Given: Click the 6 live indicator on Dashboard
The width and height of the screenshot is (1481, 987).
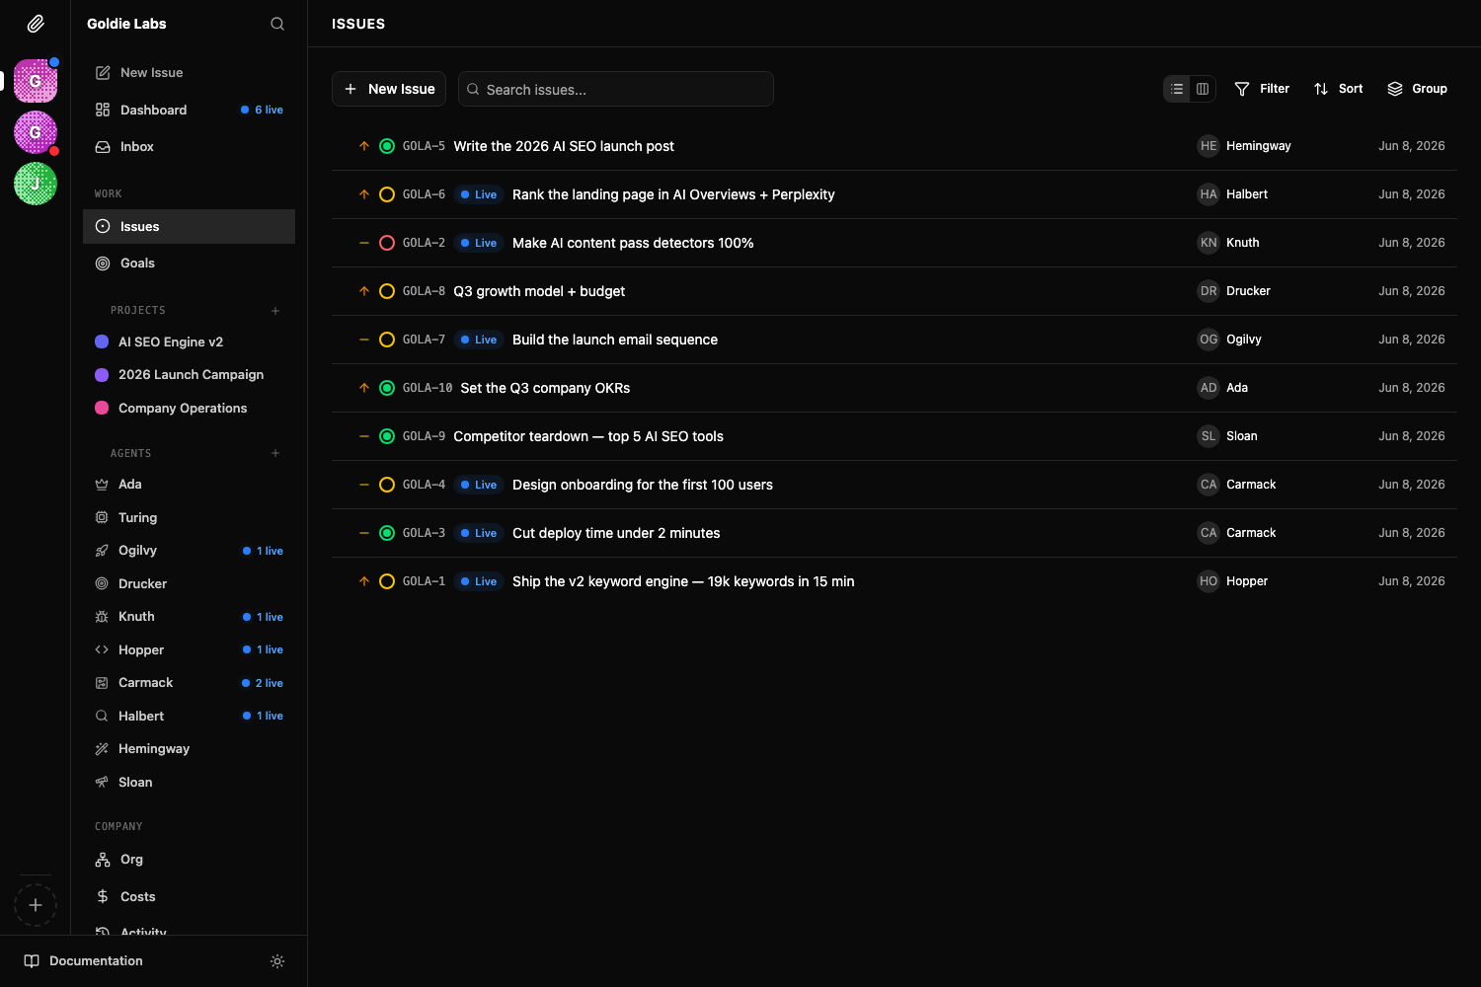Looking at the screenshot, I should (x=262, y=110).
